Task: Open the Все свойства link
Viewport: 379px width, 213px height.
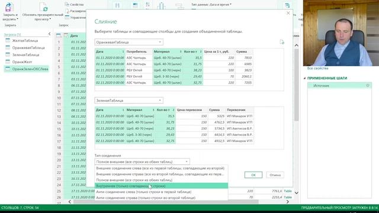Action: 317,69
